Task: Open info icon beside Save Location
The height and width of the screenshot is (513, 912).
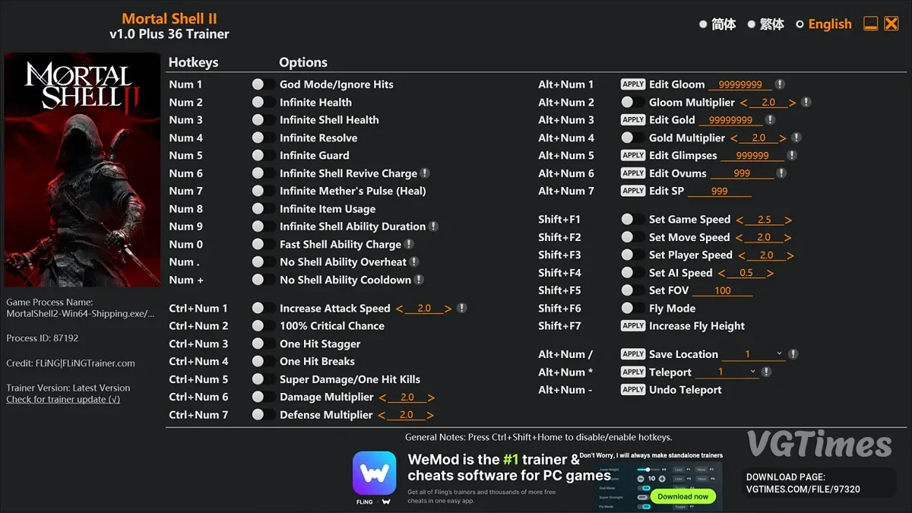Action: (793, 354)
